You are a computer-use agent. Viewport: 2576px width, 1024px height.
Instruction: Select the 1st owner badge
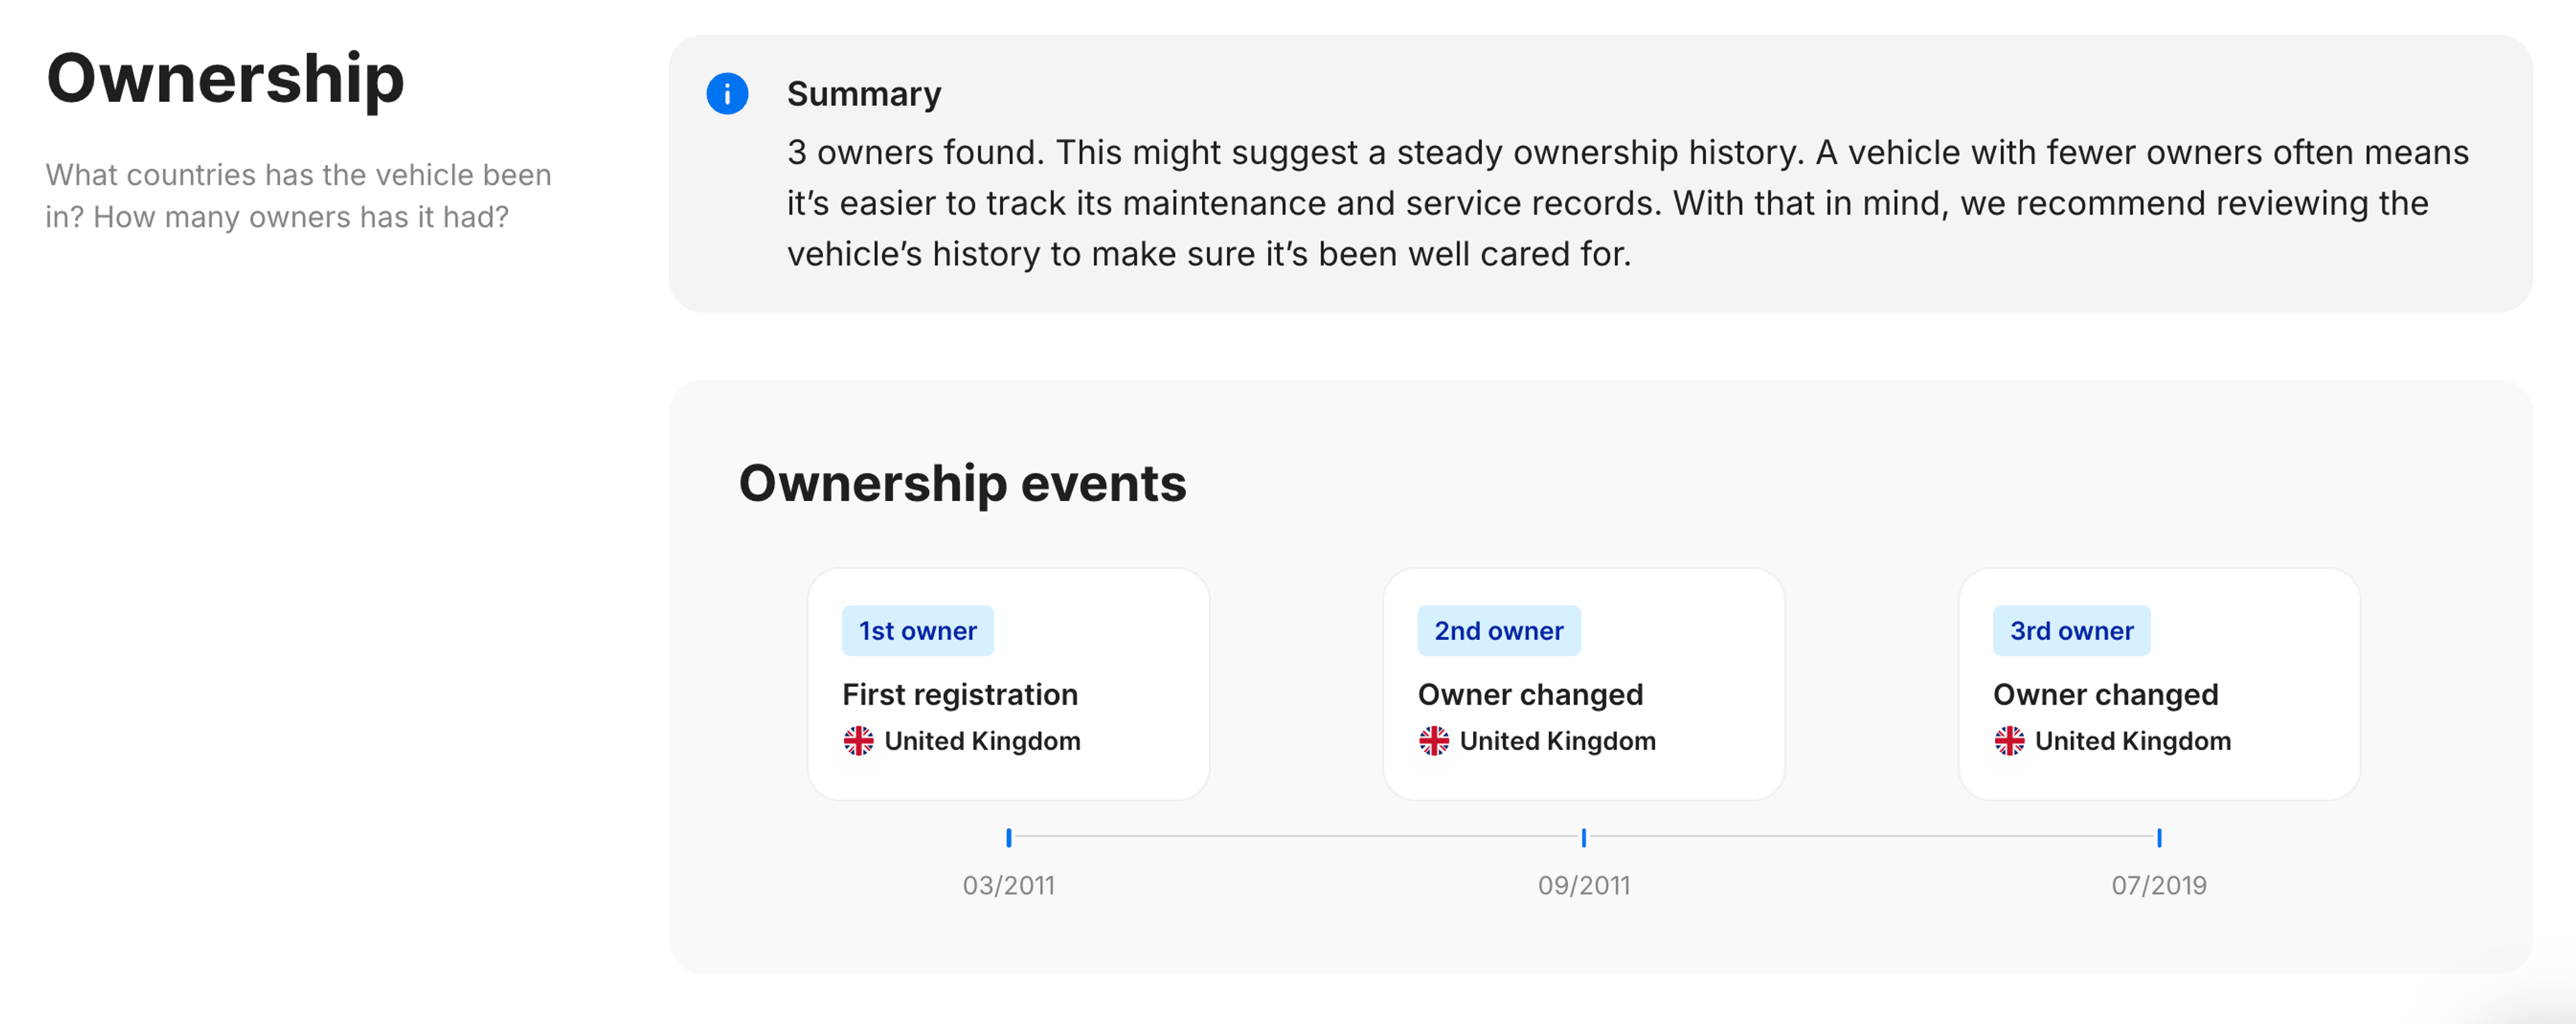[x=917, y=631]
